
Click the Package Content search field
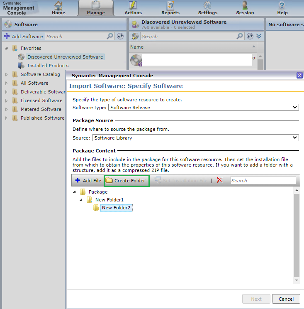(263, 181)
